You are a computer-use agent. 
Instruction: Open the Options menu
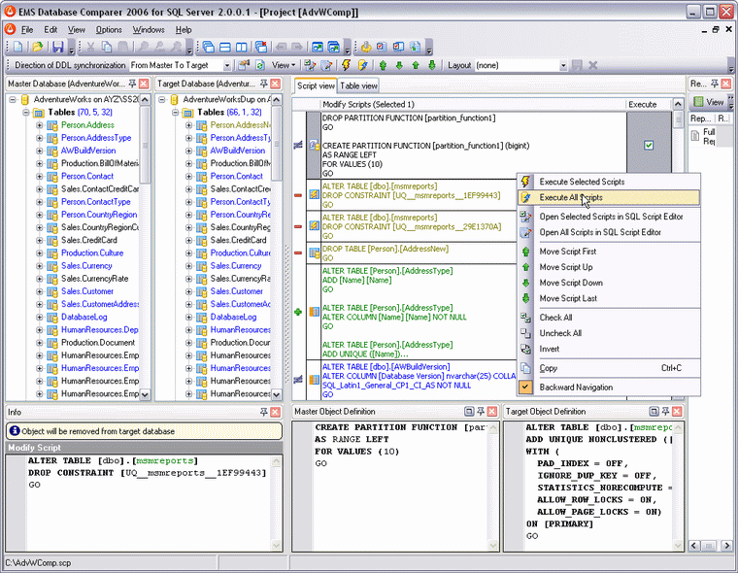pyautogui.click(x=109, y=30)
